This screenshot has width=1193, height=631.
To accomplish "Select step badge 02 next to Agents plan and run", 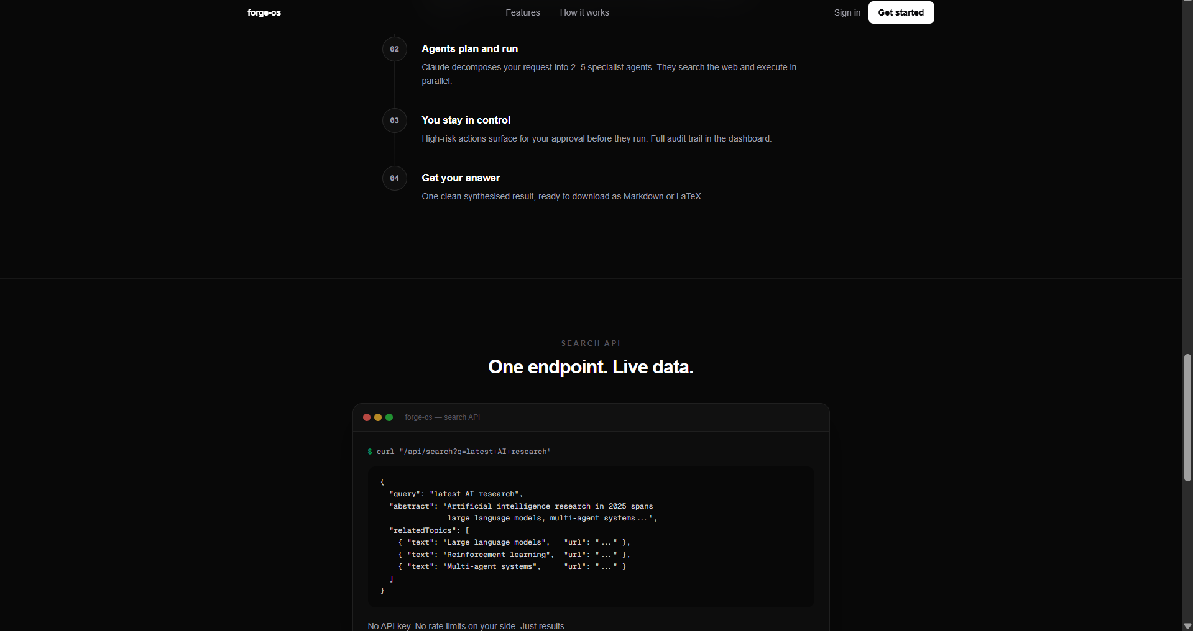I will coord(394,49).
